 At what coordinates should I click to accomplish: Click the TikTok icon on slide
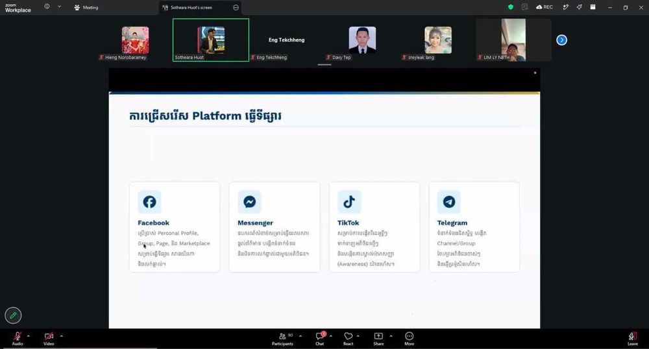point(349,202)
